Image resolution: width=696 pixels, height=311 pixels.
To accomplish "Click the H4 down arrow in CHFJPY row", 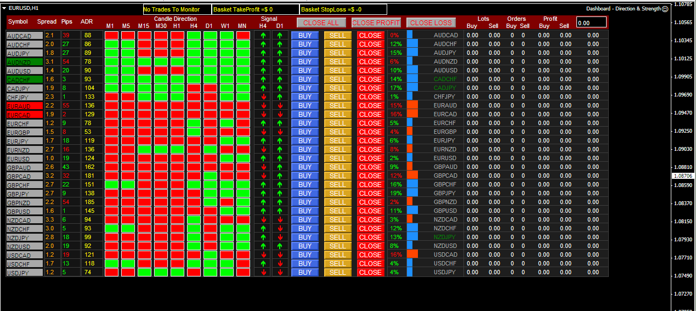I will pyautogui.click(x=263, y=97).
